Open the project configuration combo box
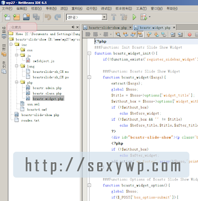The height and width of the screenshot is (201, 198). 87,17
